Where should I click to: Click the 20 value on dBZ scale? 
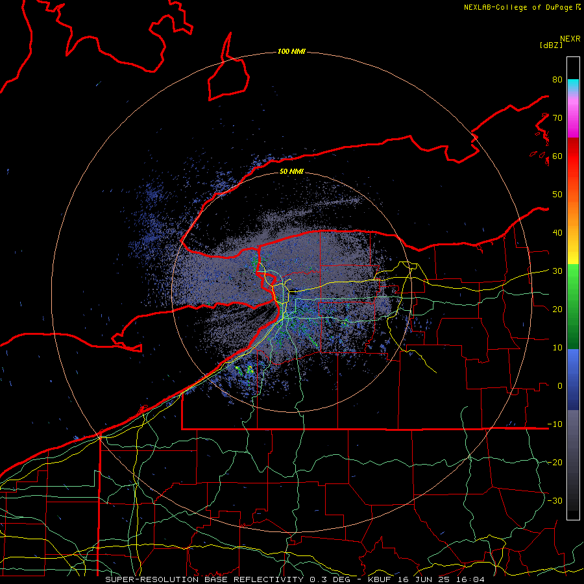557,309
